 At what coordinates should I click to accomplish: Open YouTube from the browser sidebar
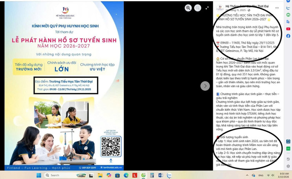click(288, 29)
